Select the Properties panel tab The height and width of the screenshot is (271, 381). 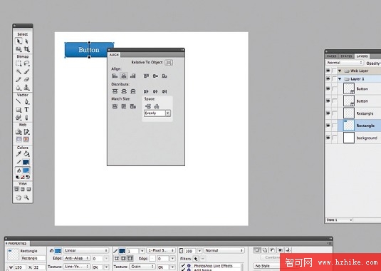[x=17, y=243]
